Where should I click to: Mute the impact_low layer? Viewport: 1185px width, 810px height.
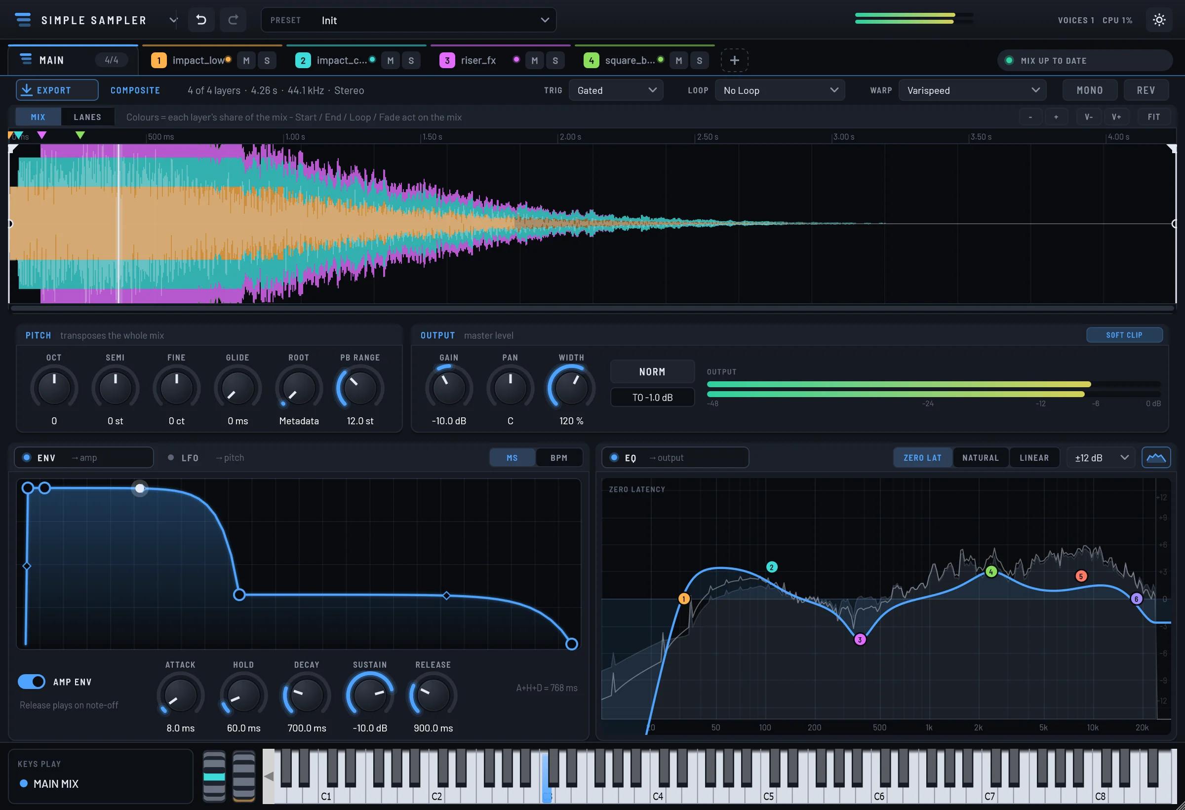pyautogui.click(x=246, y=61)
